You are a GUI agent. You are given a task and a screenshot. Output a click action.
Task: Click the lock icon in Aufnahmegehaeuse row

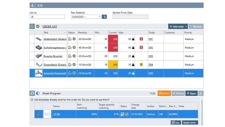pyautogui.click(x=133, y=48)
